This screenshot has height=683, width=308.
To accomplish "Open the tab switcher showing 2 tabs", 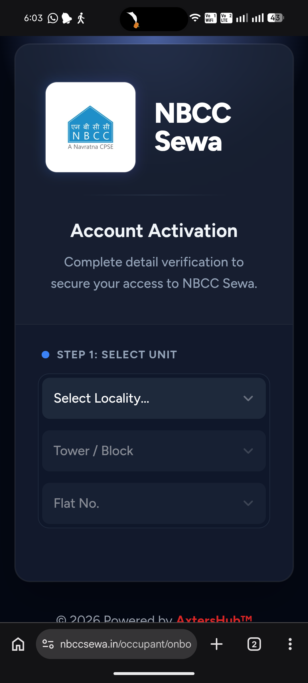I will 254,644.
